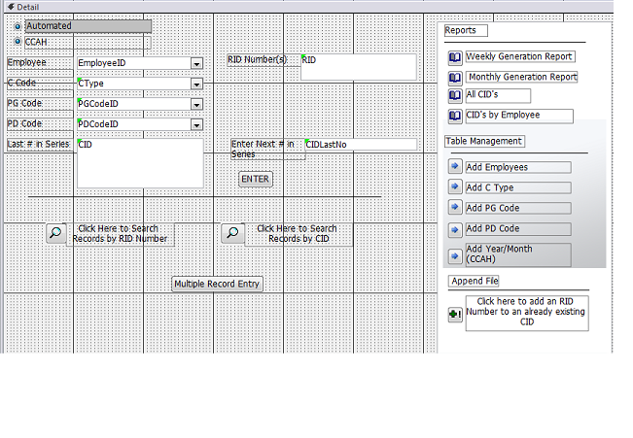Image resolution: width=633 pixels, height=438 pixels.
Task: Click the green plus Append File icon
Action: click(x=455, y=315)
